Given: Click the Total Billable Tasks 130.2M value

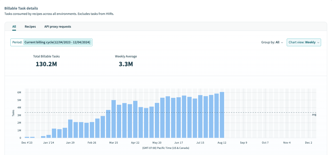Looking at the screenshot, I should [x=46, y=64].
